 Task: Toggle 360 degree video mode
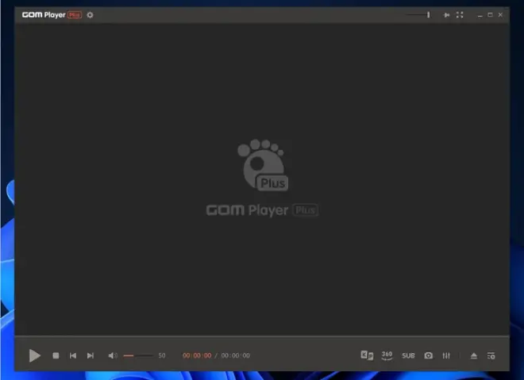387,355
